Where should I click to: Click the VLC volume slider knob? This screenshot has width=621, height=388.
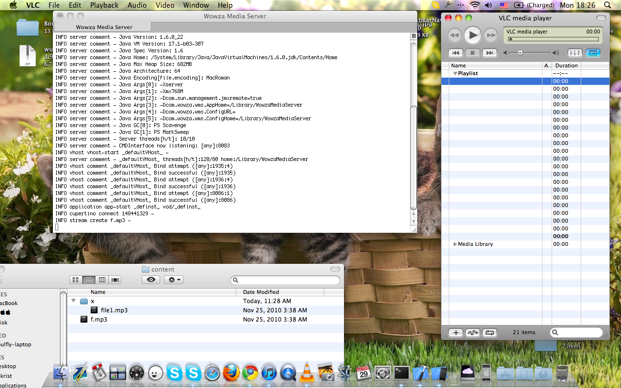point(520,53)
